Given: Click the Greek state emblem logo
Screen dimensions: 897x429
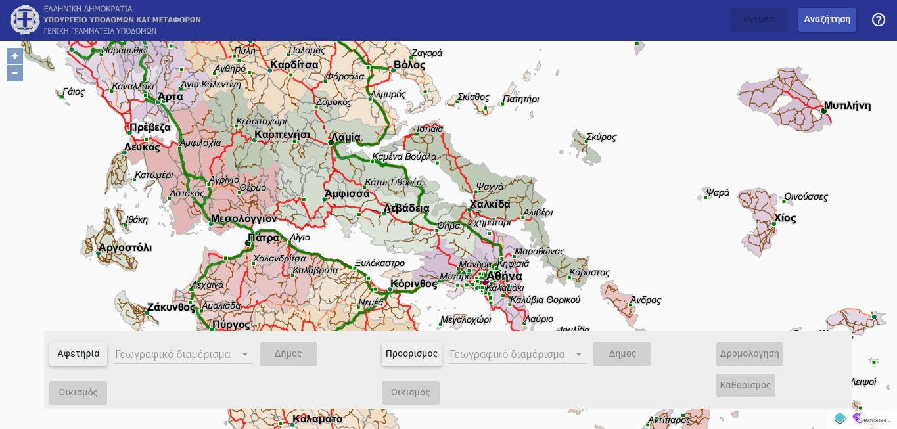Looking at the screenshot, I should coord(24,20).
